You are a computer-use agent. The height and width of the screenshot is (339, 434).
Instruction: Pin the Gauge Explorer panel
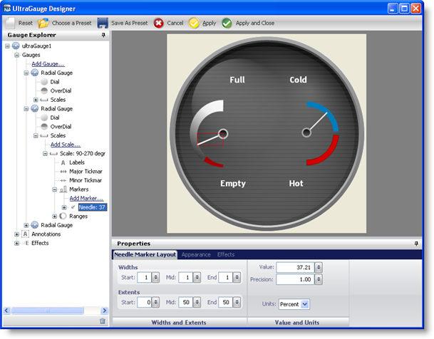click(x=104, y=35)
